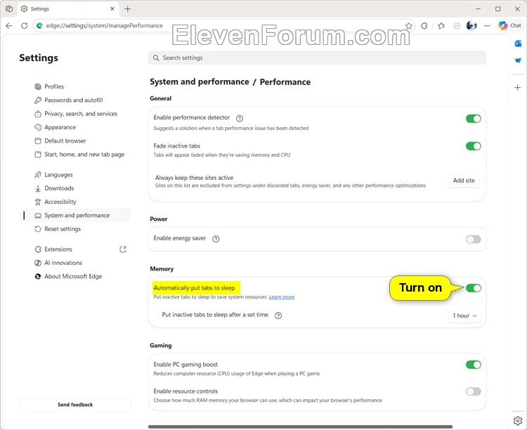Close the Settings tab
527x430 pixels.
tap(112, 8)
